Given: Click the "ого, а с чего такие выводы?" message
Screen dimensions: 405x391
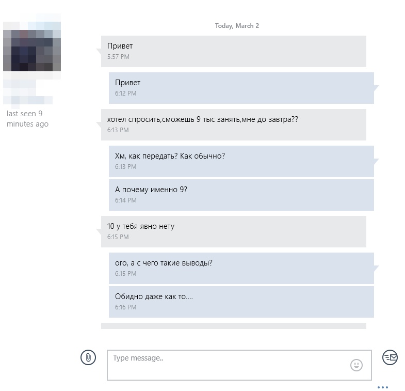Looking at the screenshot, I should coord(241,268).
